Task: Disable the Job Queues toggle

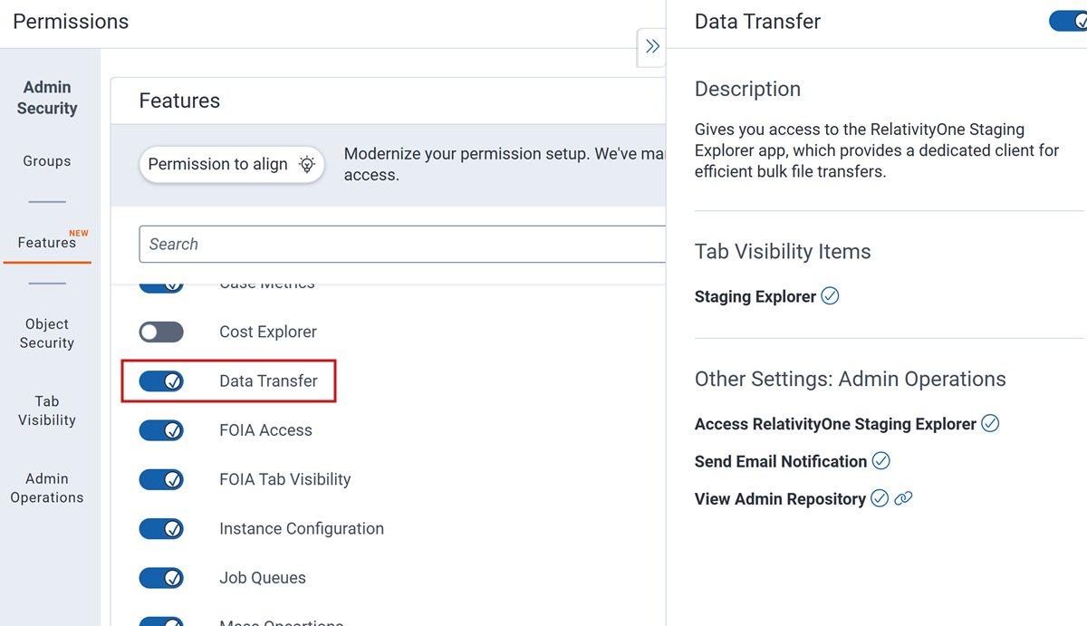Action: (161, 577)
